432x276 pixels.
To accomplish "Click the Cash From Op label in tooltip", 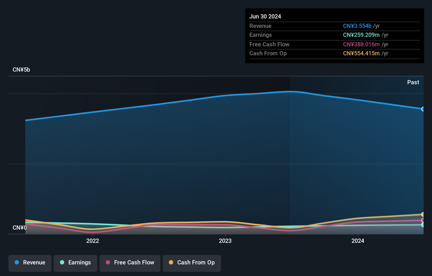I will (x=268, y=53).
